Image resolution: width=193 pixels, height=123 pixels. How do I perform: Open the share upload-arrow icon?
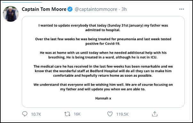pyautogui.click(x=155, y=114)
